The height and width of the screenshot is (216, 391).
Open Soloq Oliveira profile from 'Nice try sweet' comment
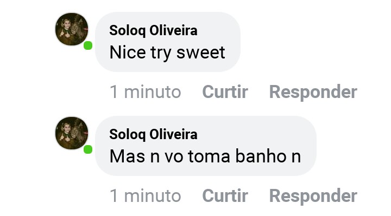tap(153, 30)
